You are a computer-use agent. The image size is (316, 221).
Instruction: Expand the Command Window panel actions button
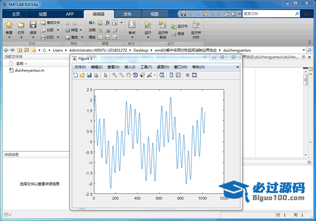pyautogui.click(x=309, y=162)
